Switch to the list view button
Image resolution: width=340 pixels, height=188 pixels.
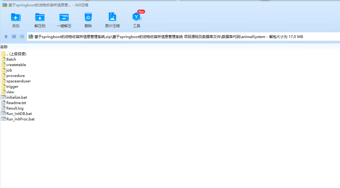coord(22,37)
